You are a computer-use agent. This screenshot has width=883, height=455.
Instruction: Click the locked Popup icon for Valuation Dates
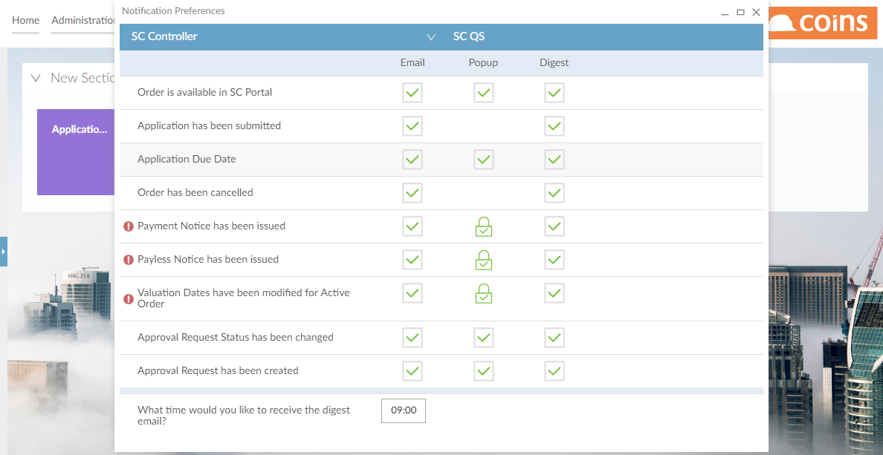click(x=483, y=293)
